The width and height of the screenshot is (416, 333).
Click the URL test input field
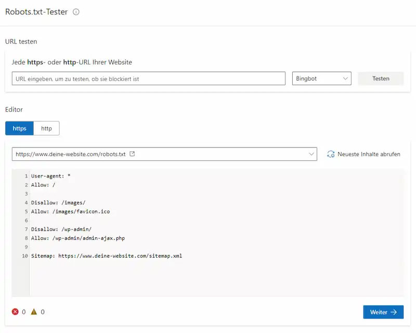[x=147, y=78]
